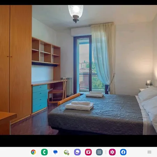Launch the Facebook app
The image size is (157, 157).
tap(123, 152)
